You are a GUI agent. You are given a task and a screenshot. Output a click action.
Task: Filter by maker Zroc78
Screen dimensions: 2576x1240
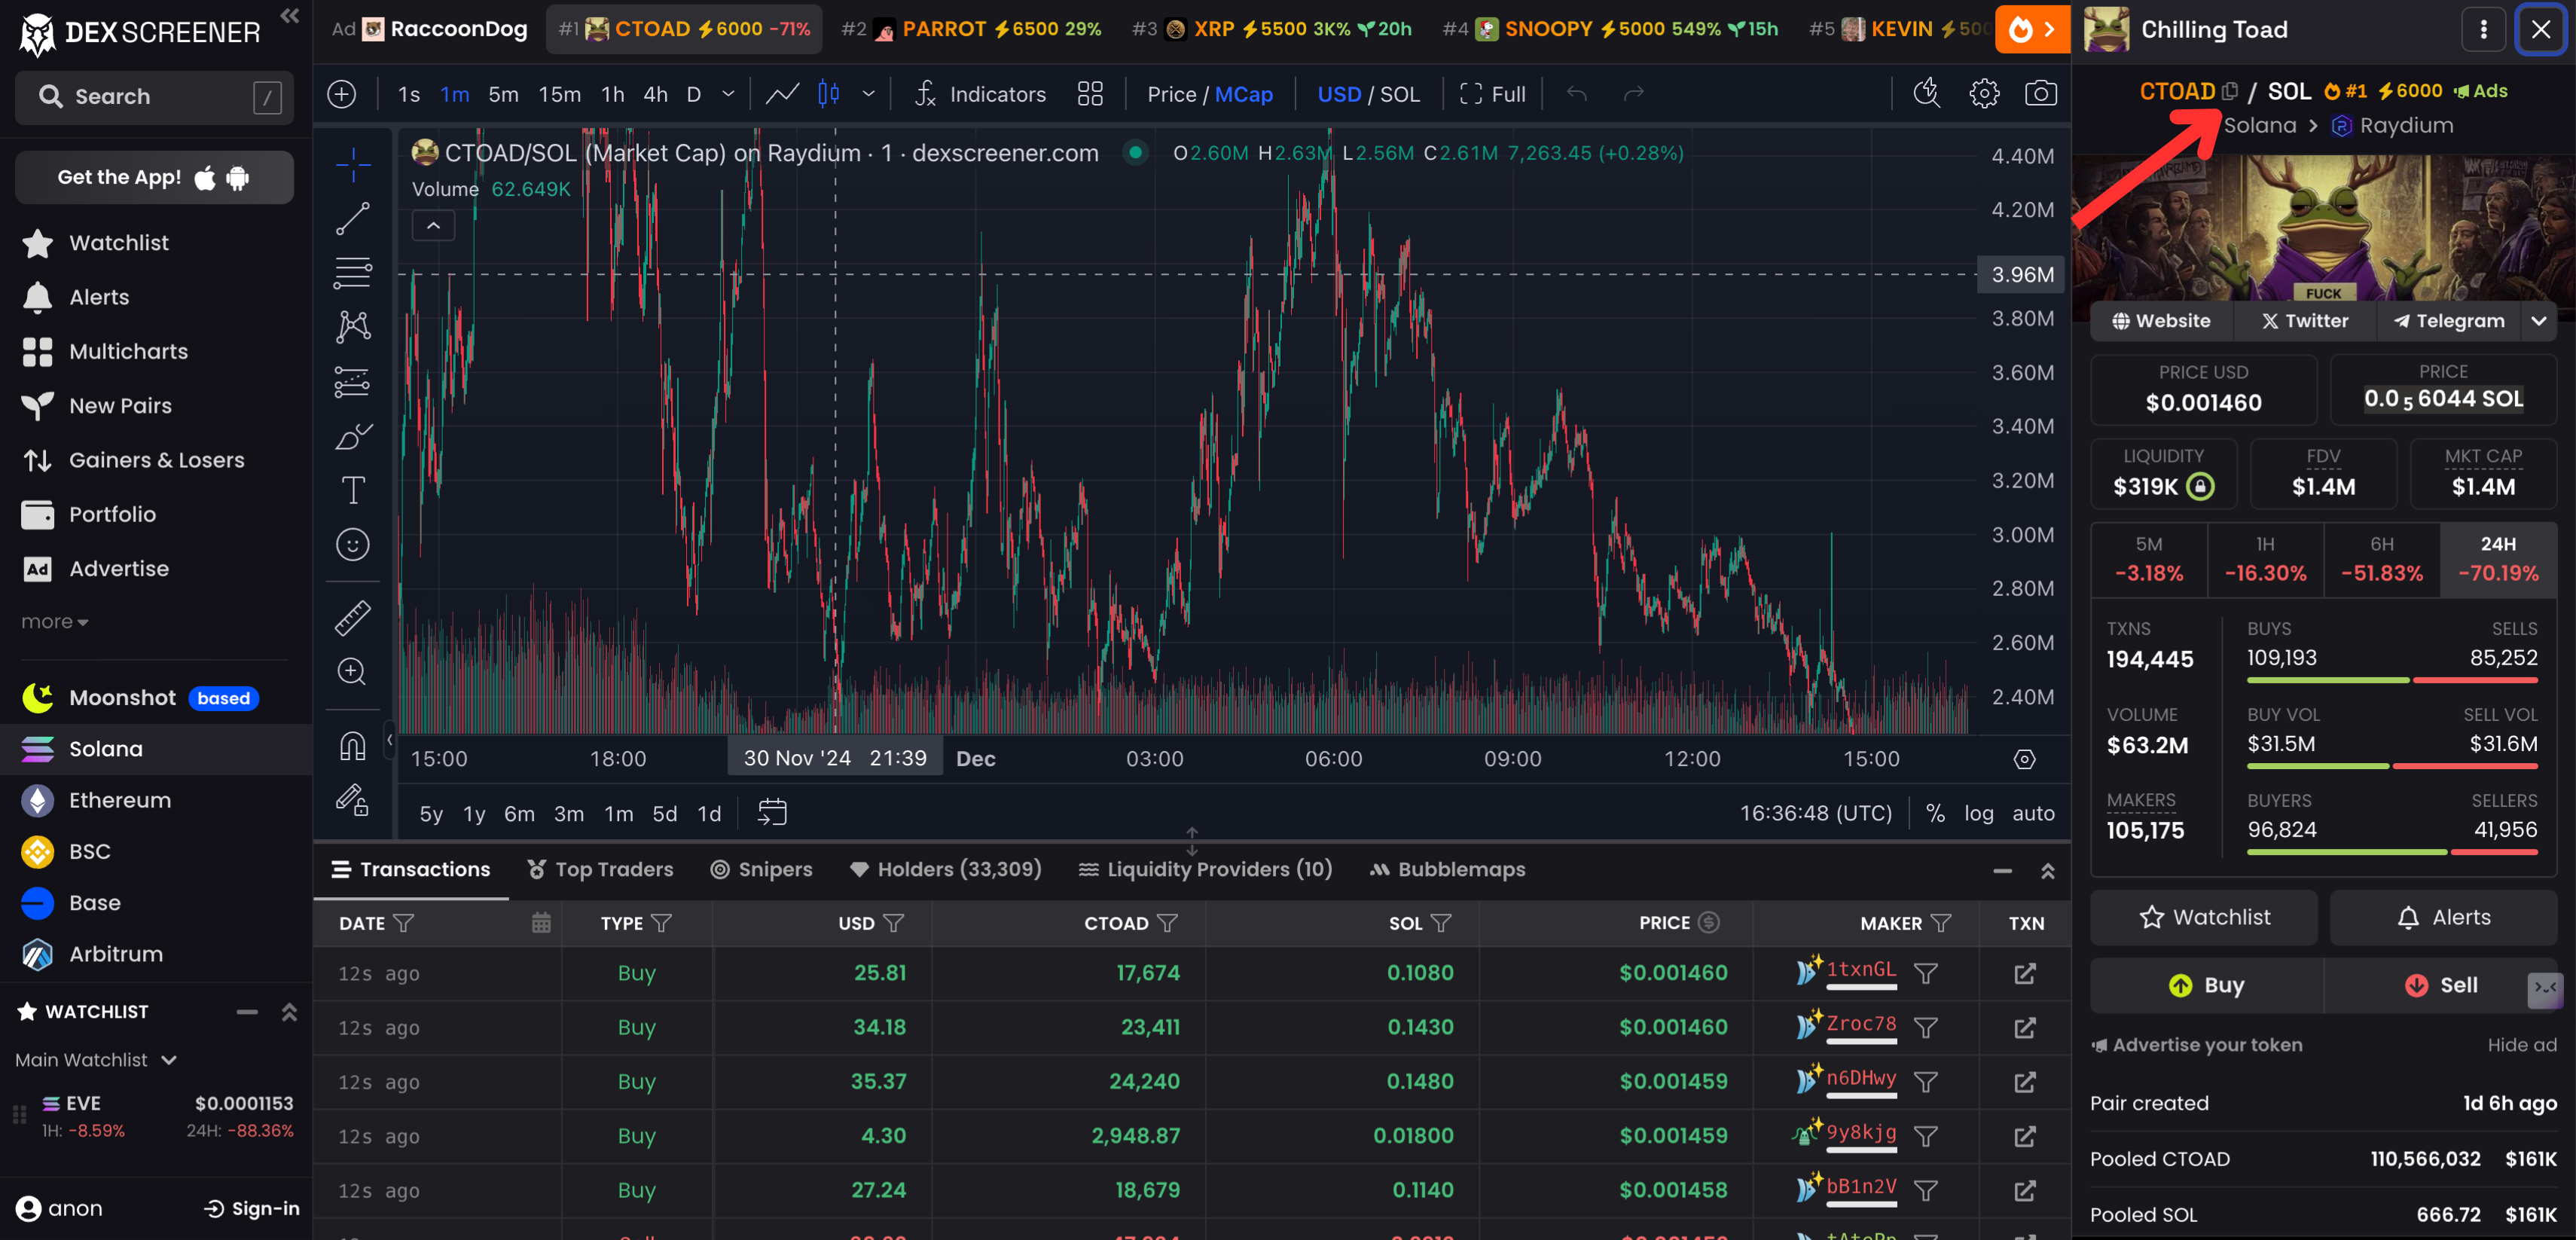pyautogui.click(x=1925, y=1027)
